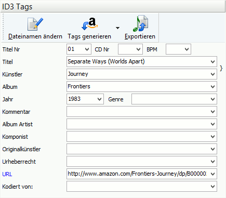The height and width of the screenshot is (198, 226).
Task: Click the Tags generieren button label
Action: (x=89, y=36)
